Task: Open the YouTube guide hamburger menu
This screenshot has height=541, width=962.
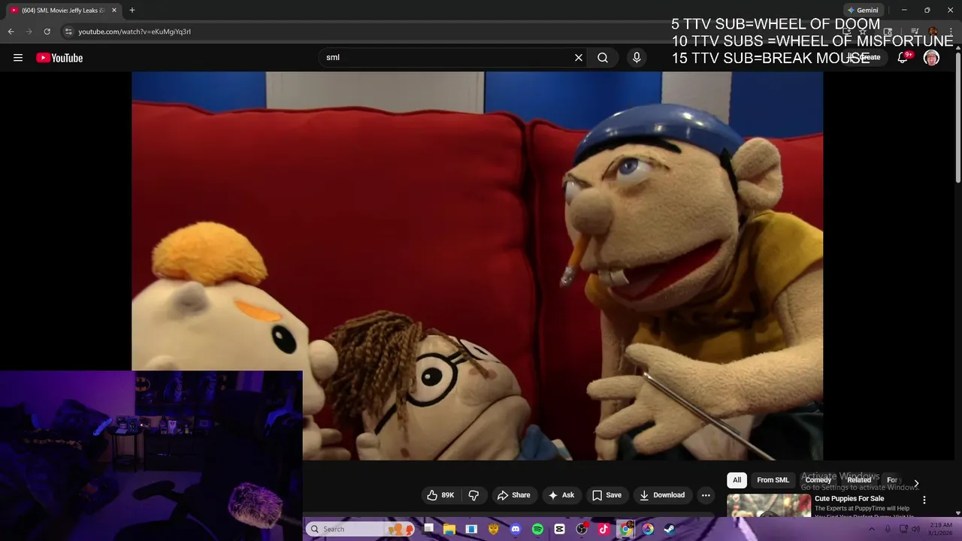Action: click(x=18, y=58)
